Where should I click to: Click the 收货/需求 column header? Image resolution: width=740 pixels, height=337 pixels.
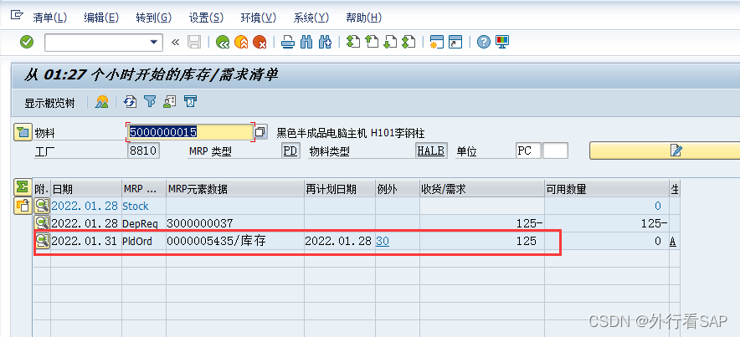[x=482, y=189]
